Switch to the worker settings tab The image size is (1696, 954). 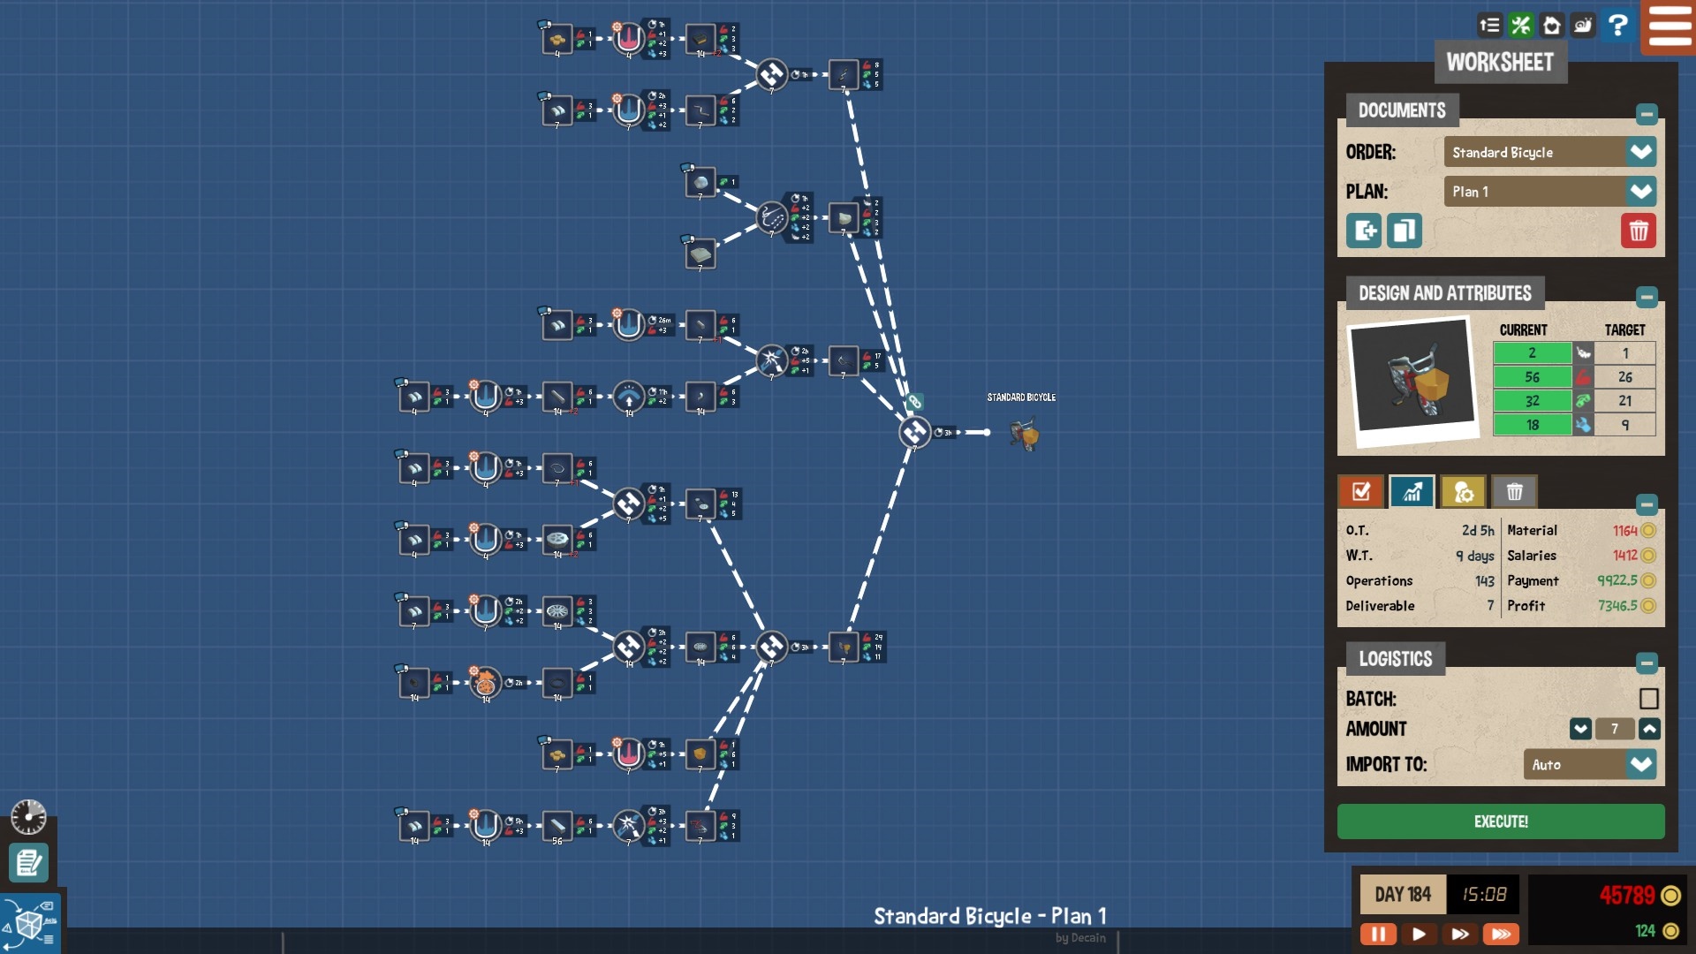coord(1463,492)
